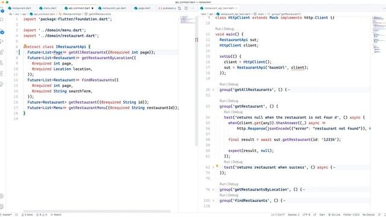The image size is (386, 217).
Task: Click lightbulb beside 'returns restaurant when success' test
Action: (217, 166)
